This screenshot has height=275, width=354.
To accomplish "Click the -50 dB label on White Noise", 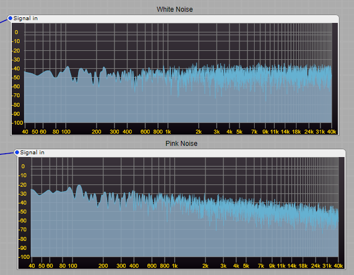I will [x=17, y=78].
